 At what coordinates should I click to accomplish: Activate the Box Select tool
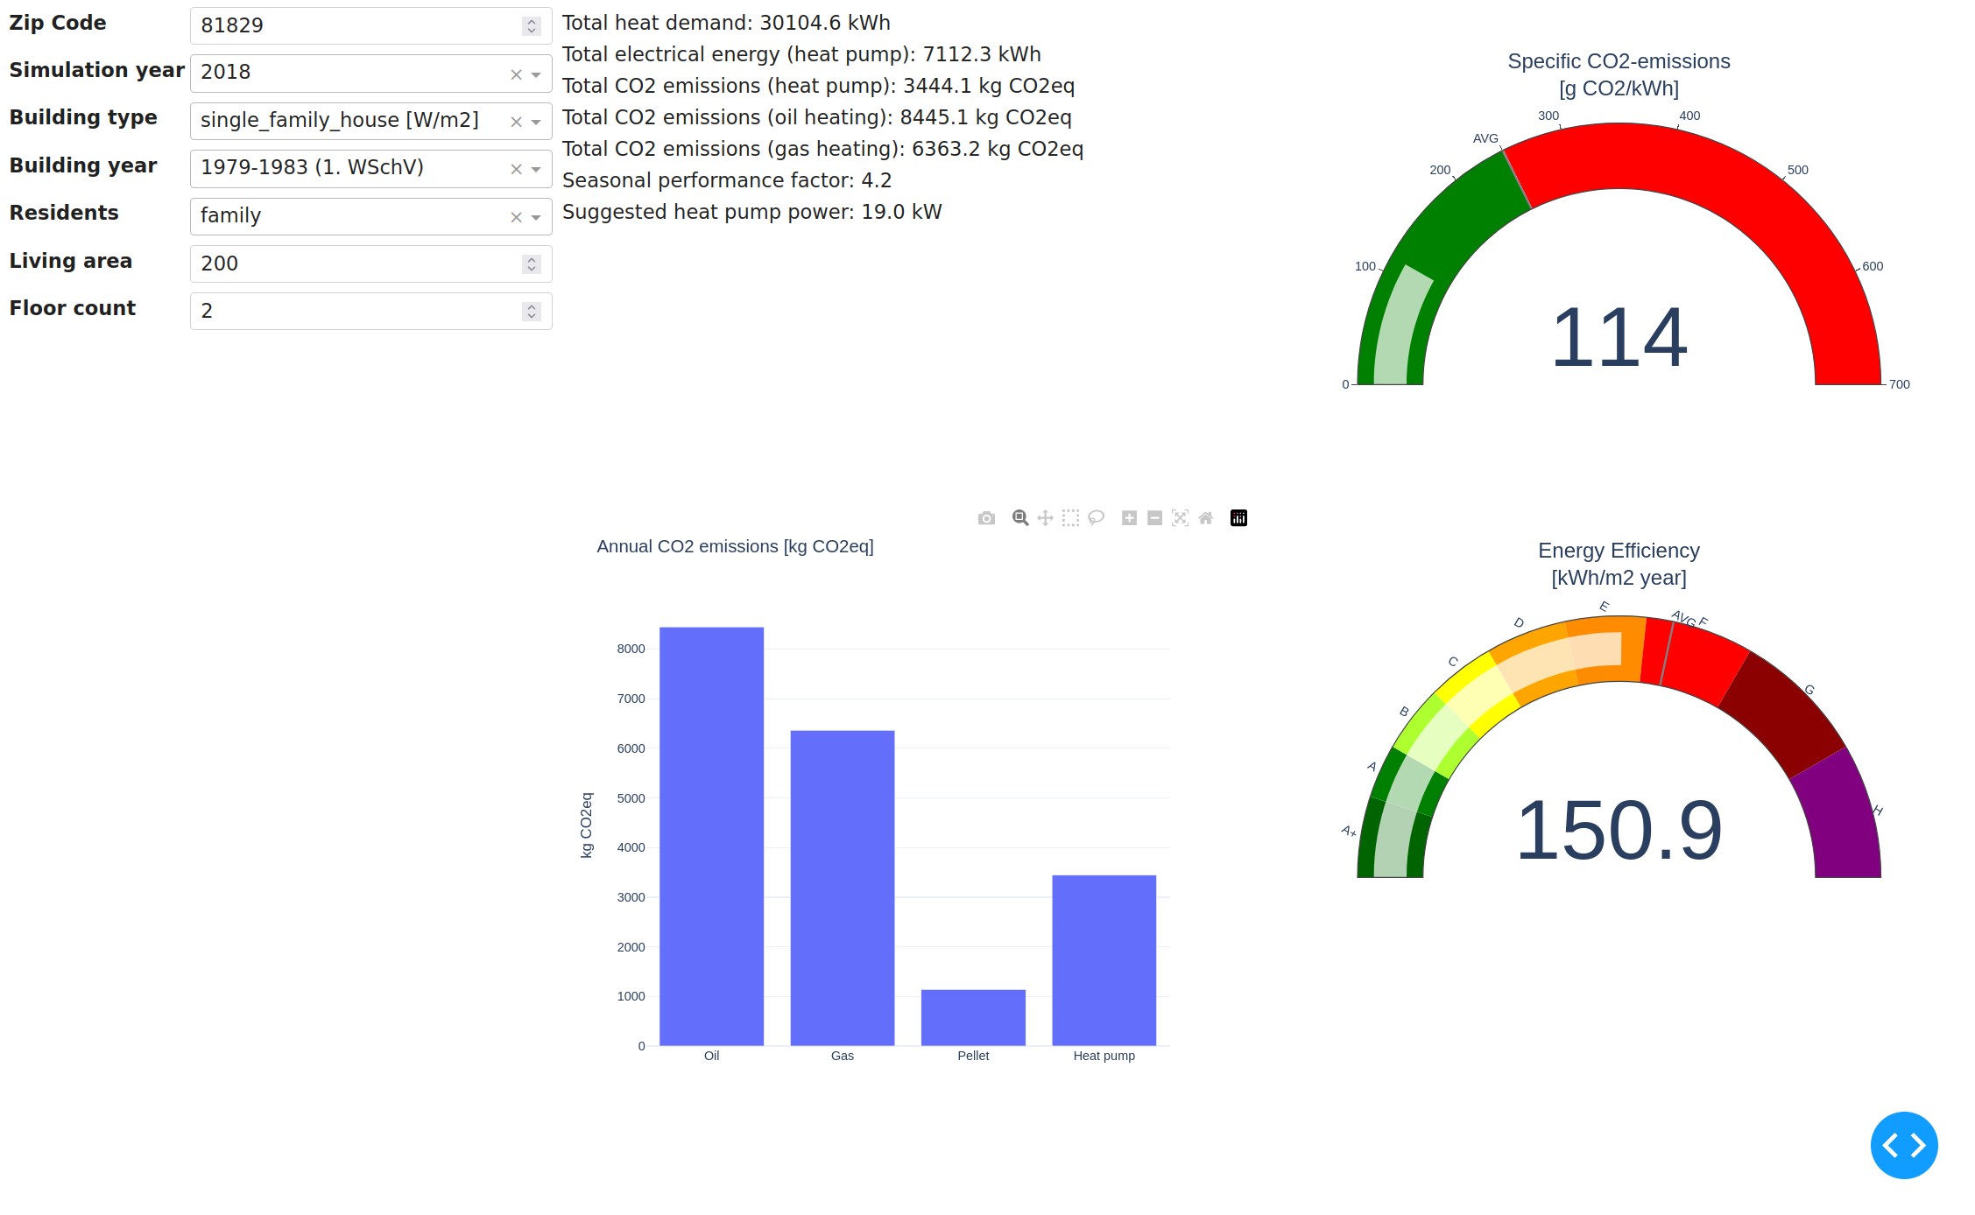(1070, 518)
